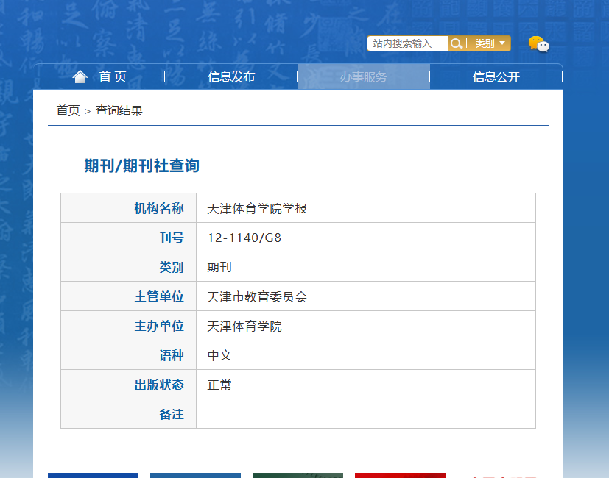Select the 天津市教育委员会 value
This screenshot has width=609, height=478.
pyautogui.click(x=257, y=297)
